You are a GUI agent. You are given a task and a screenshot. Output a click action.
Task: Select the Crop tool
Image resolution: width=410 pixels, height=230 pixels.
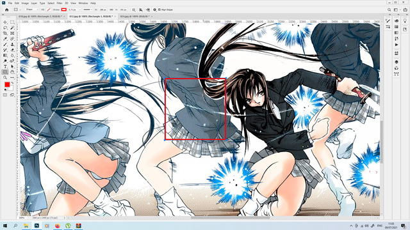(5, 33)
